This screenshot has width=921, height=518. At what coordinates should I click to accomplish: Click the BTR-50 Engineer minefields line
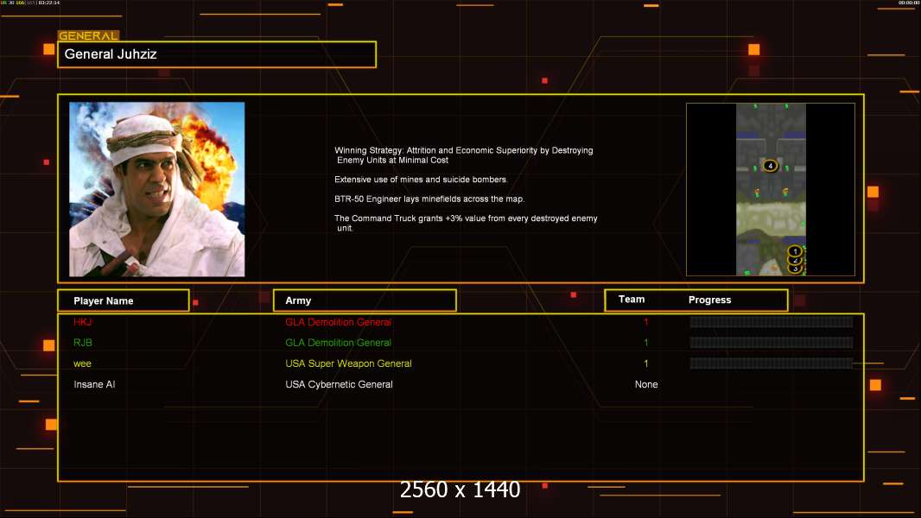[429, 199]
